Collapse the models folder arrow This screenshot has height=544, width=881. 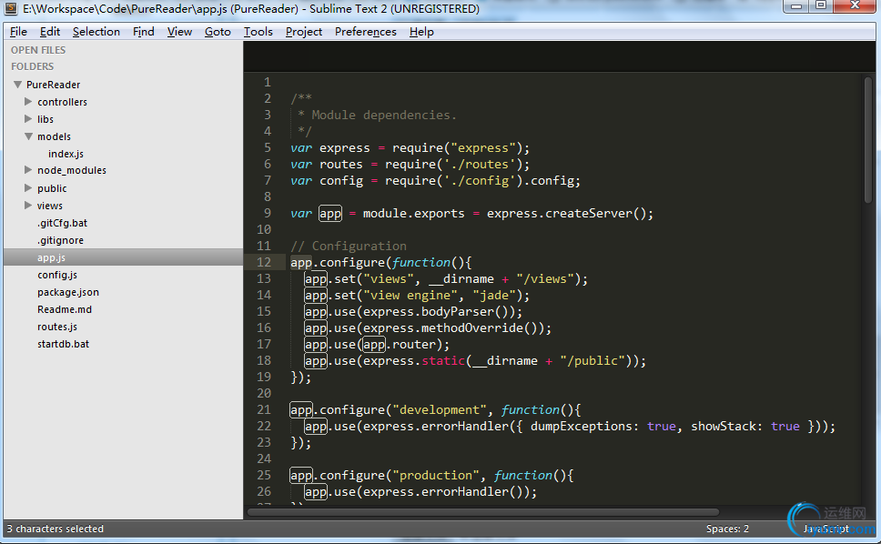point(28,136)
